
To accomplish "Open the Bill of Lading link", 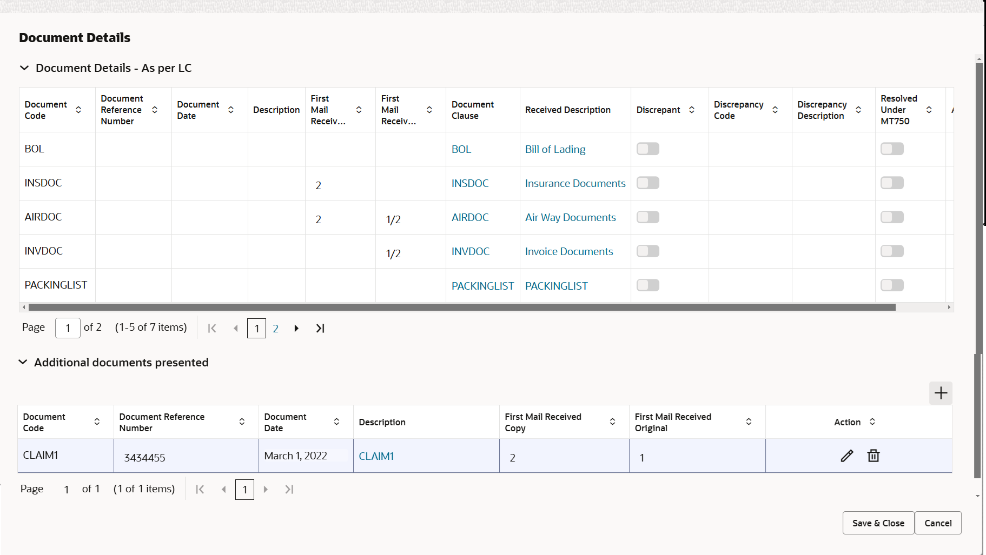I will click(555, 149).
